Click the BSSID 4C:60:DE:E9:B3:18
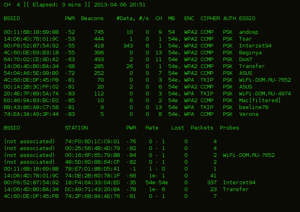300x212 pixels. click(x=31, y=53)
